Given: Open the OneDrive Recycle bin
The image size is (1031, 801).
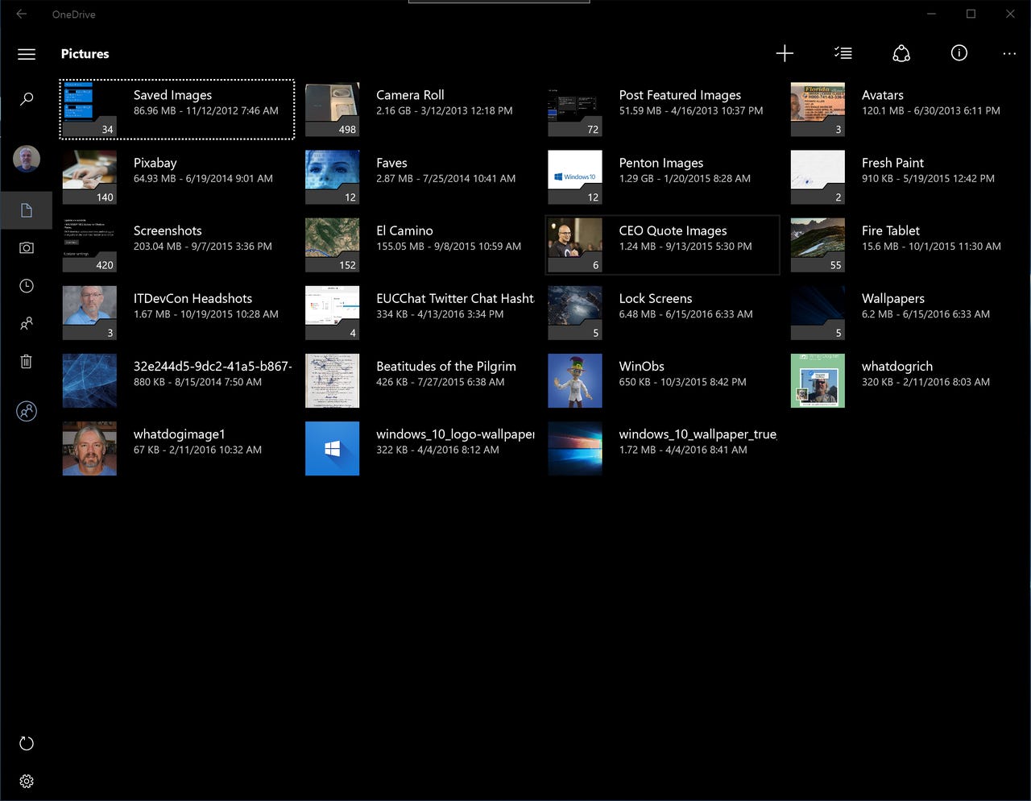Looking at the screenshot, I should click(27, 361).
